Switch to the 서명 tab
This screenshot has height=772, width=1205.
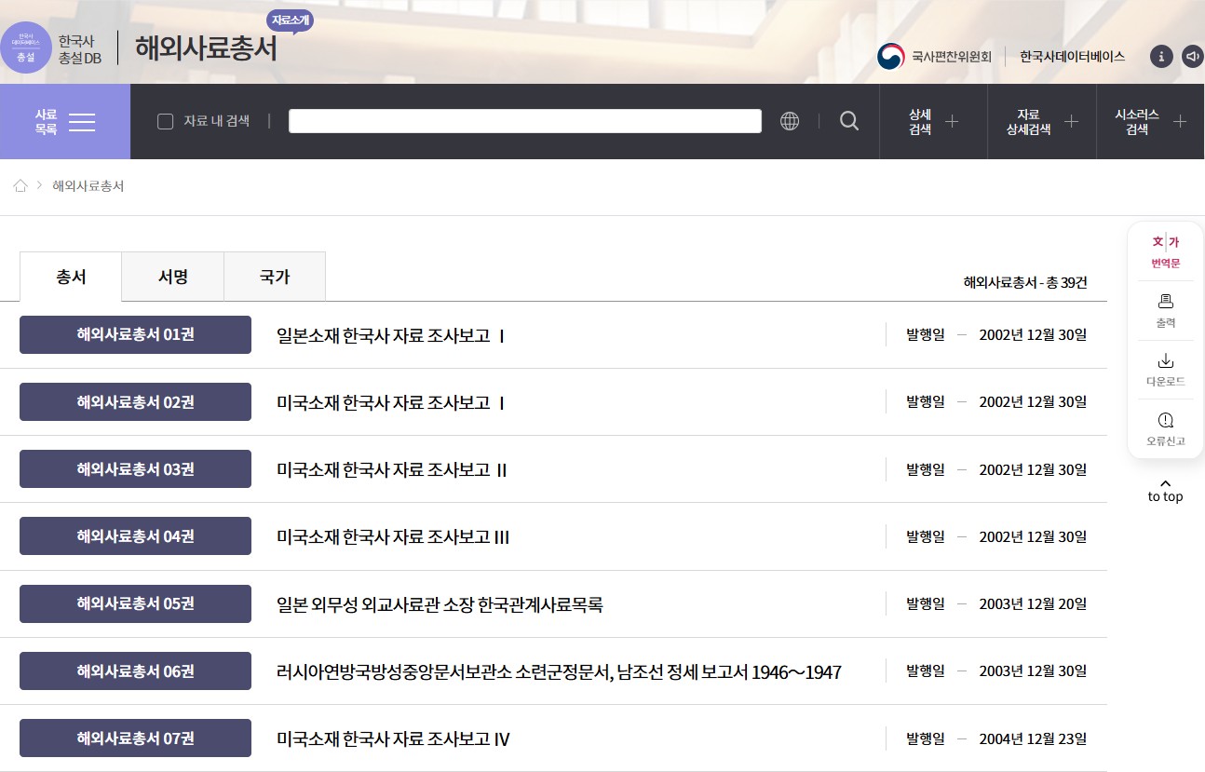point(172,277)
